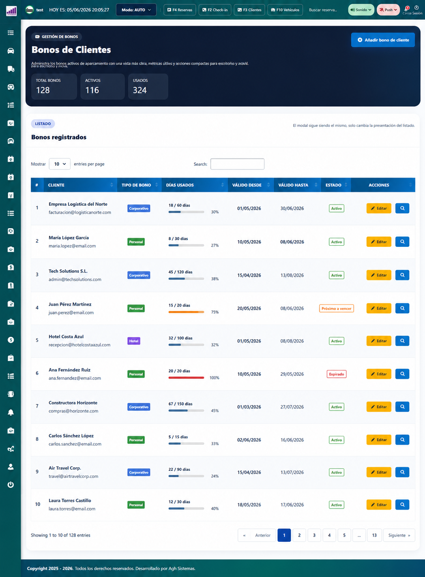
Task: Click email travel@airtravelcorp.com
Action: [73, 476]
